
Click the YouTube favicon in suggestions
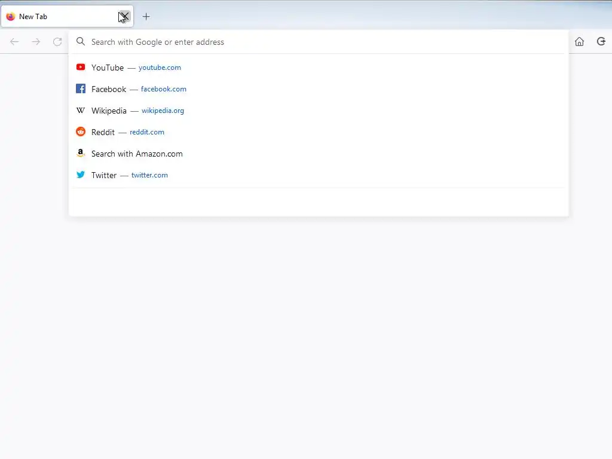coord(81,67)
